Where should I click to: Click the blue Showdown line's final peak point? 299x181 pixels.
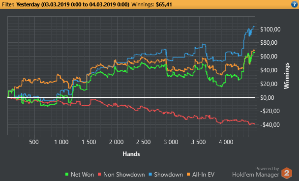[254, 27]
